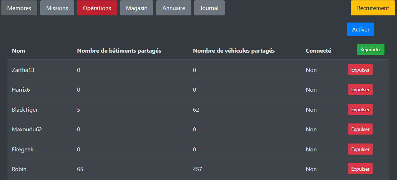This screenshot has width=397, height=180.
Task: Remove Firegeek with Expulser button
Action: (x=360, y=149)
